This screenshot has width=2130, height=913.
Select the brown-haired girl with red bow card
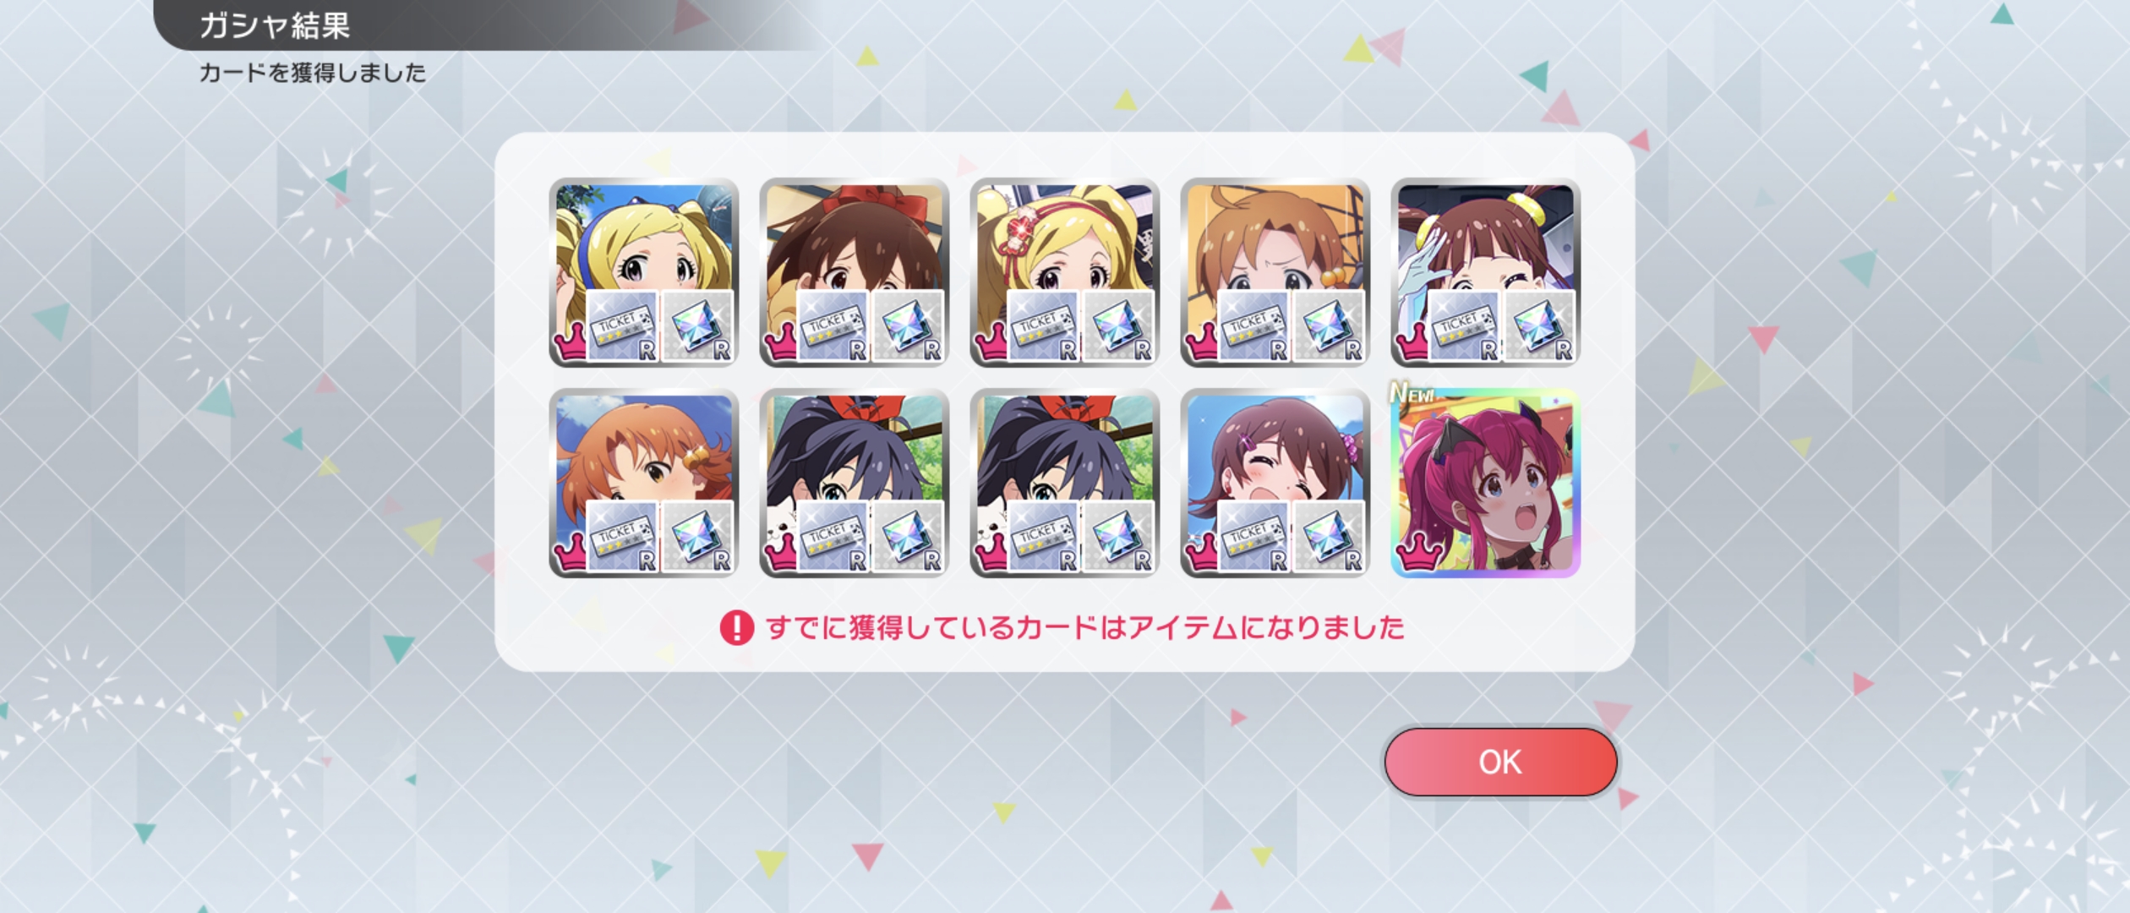854,272
